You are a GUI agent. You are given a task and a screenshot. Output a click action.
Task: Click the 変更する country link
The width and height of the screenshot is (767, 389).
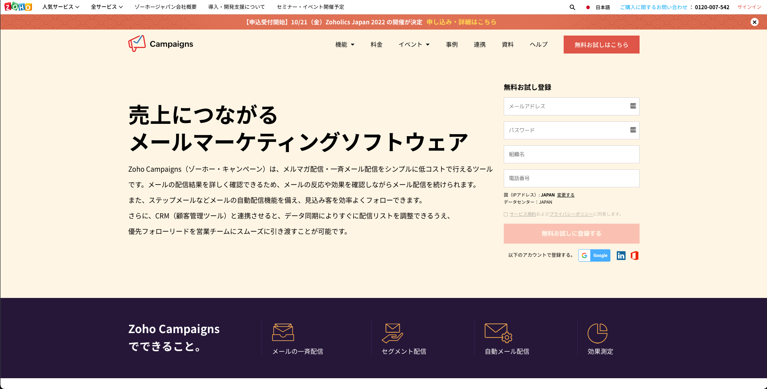click(566, 195)
